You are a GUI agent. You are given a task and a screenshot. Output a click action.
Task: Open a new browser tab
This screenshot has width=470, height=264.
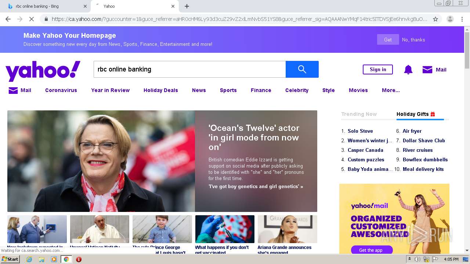(x=187, y=6)
